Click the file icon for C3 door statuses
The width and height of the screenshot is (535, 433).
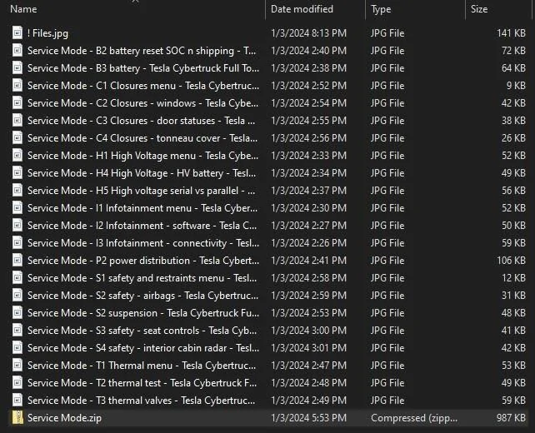[17, 121]
